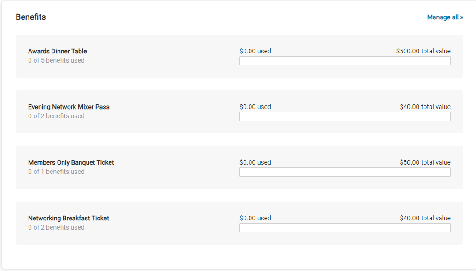The width and height of the screenshot is (476, 271).
Task: Click Members Only Banquet Ticket $0.00 used label
Action: point(255,163)
